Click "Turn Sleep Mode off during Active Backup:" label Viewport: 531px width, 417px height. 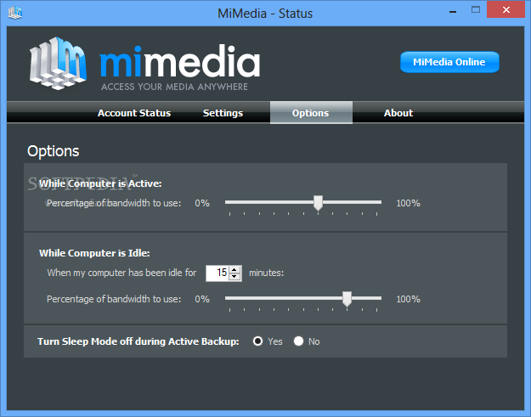pyautogui.click(x=138, y=341)
